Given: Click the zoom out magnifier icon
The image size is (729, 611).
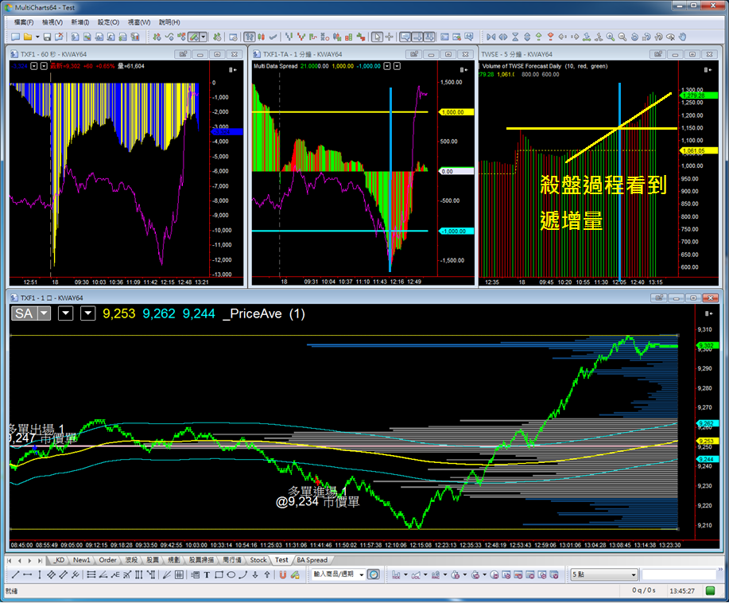Looking at the screenshot, I should click(x=622, y=37).
